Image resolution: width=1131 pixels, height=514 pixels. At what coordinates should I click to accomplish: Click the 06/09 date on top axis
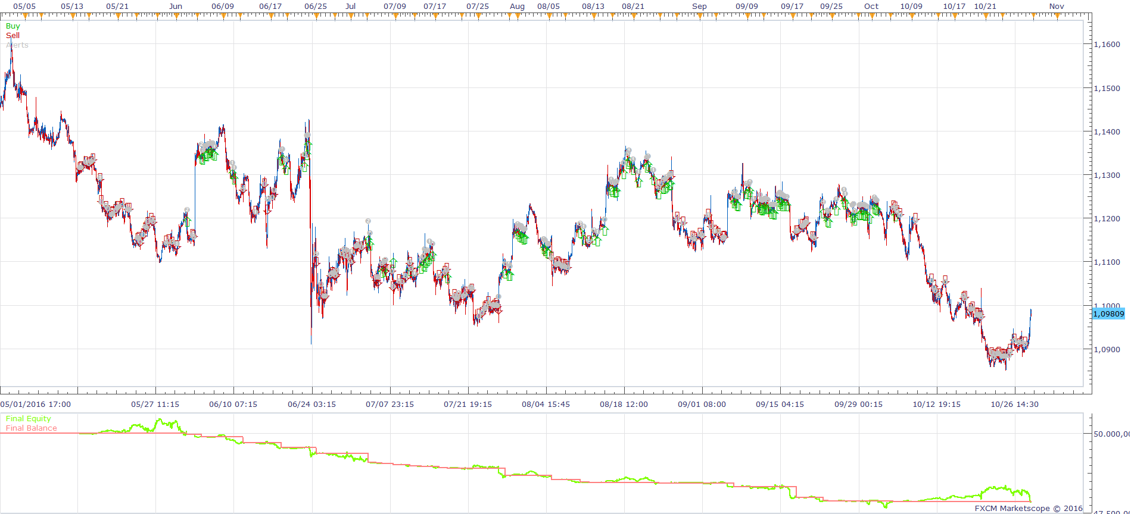223,7
